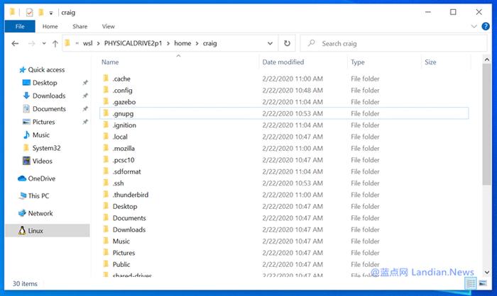Click the home breadcrumb segment
The height and width of the screenshot is (296, 497).
pyautogui.click(x=182, y=43)
